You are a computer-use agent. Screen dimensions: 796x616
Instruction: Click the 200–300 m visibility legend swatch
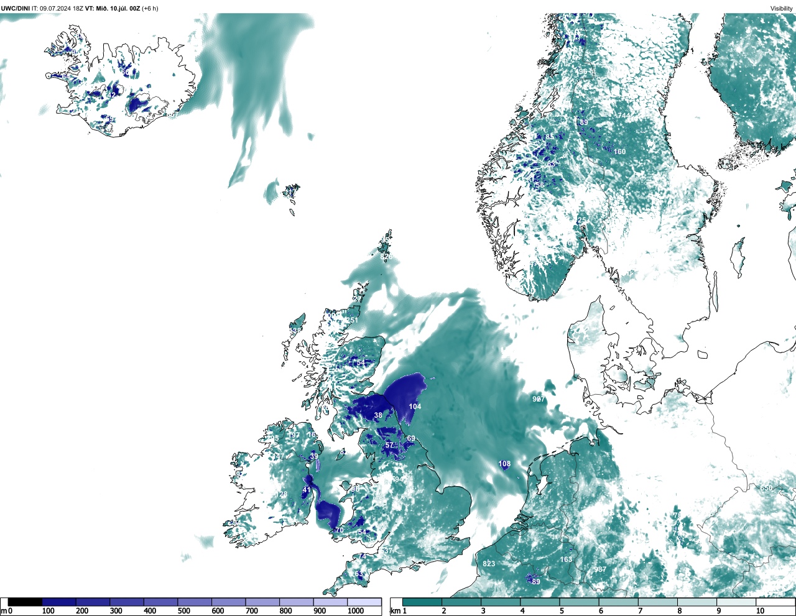[93, 602]
